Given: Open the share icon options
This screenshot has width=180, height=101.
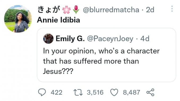Looking at the screenshot, I should (x=150, y=92).
